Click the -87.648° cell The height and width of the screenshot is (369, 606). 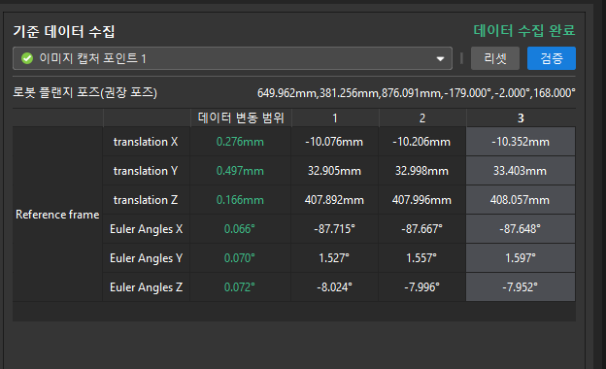coord(521,229)
